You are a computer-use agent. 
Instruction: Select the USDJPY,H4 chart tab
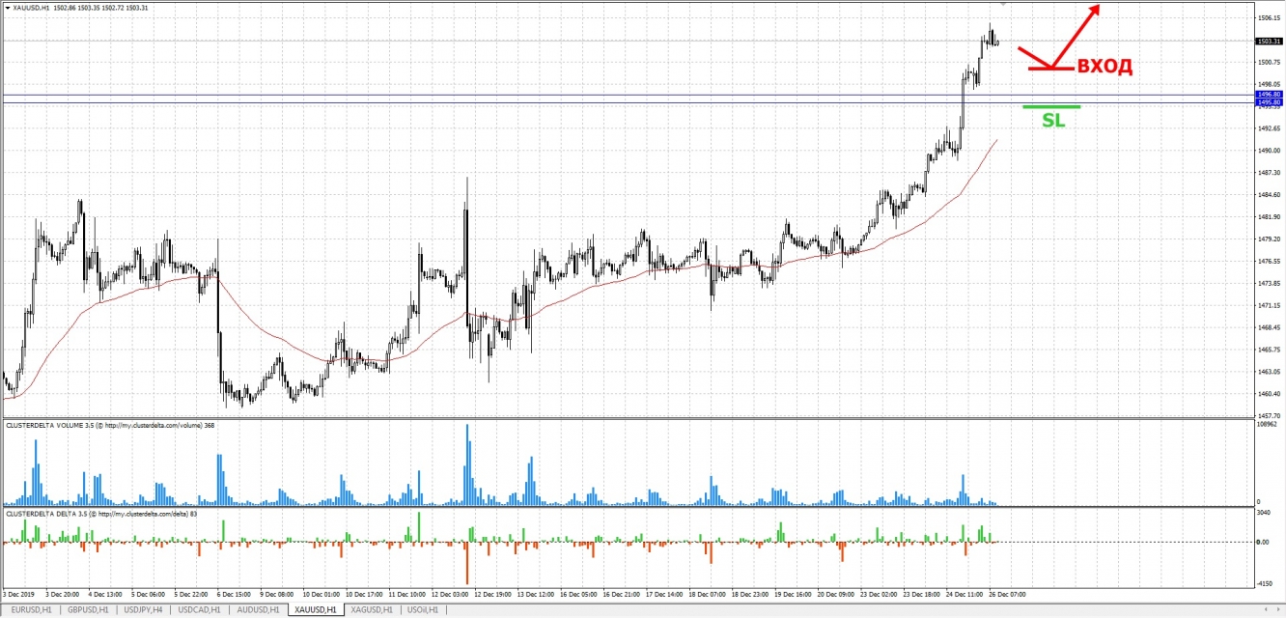(144, 610)
